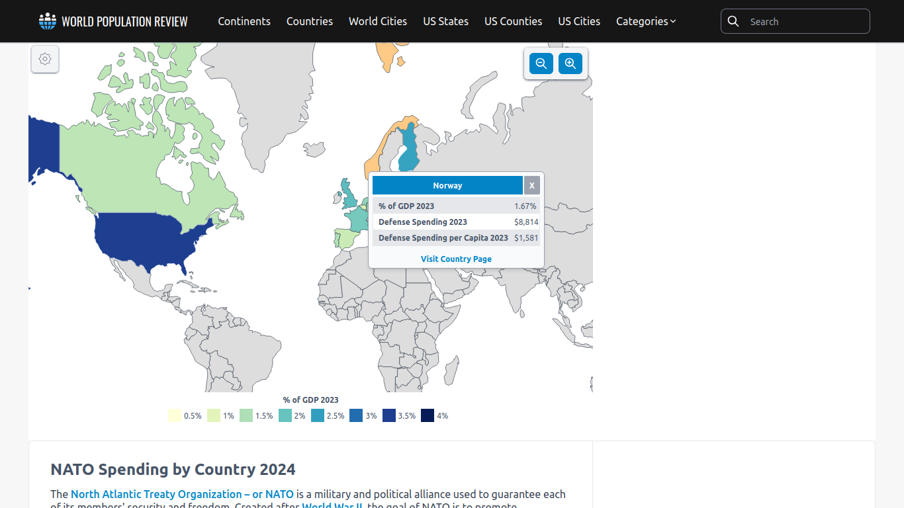Click the Defense Spending per Capita 2023 label
This screenshot has width=904, height=508.
click(x=443, y=237)
